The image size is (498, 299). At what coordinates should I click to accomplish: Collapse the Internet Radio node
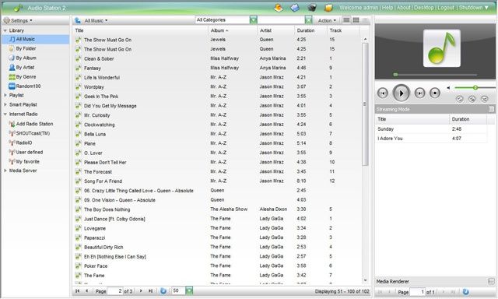(x=5, y=114)
